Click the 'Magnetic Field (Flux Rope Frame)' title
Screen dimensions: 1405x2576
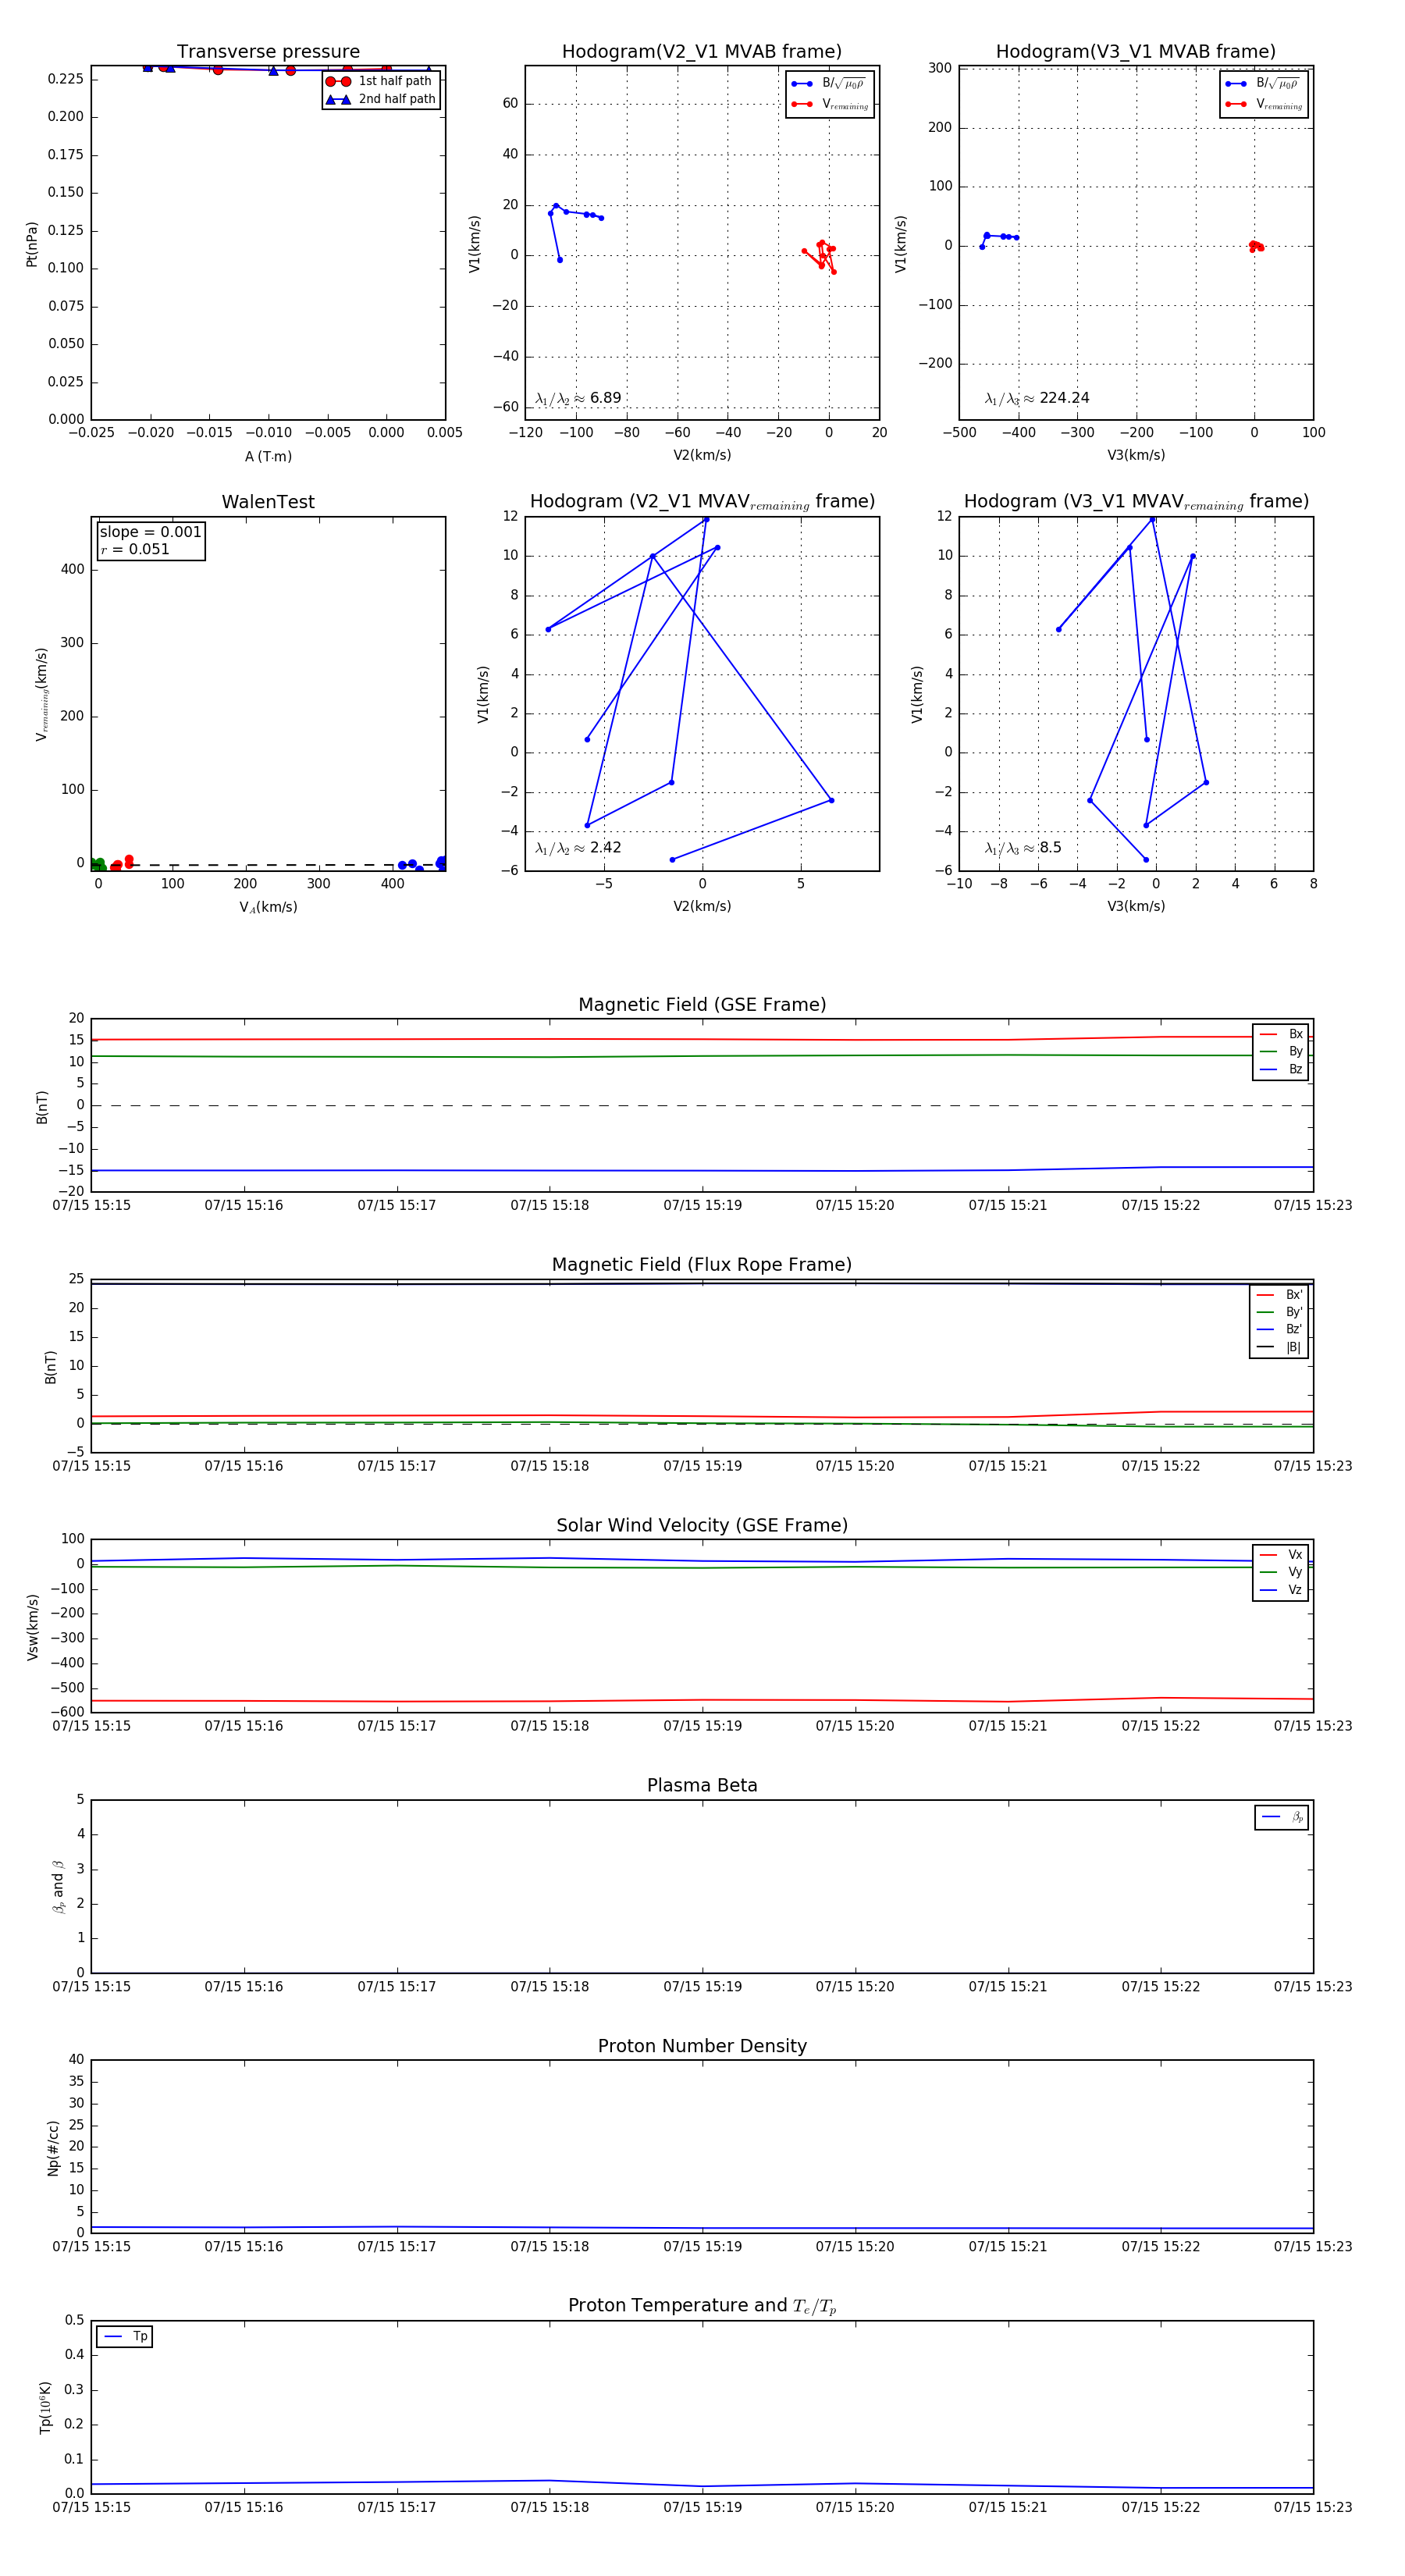point(702,1265)
